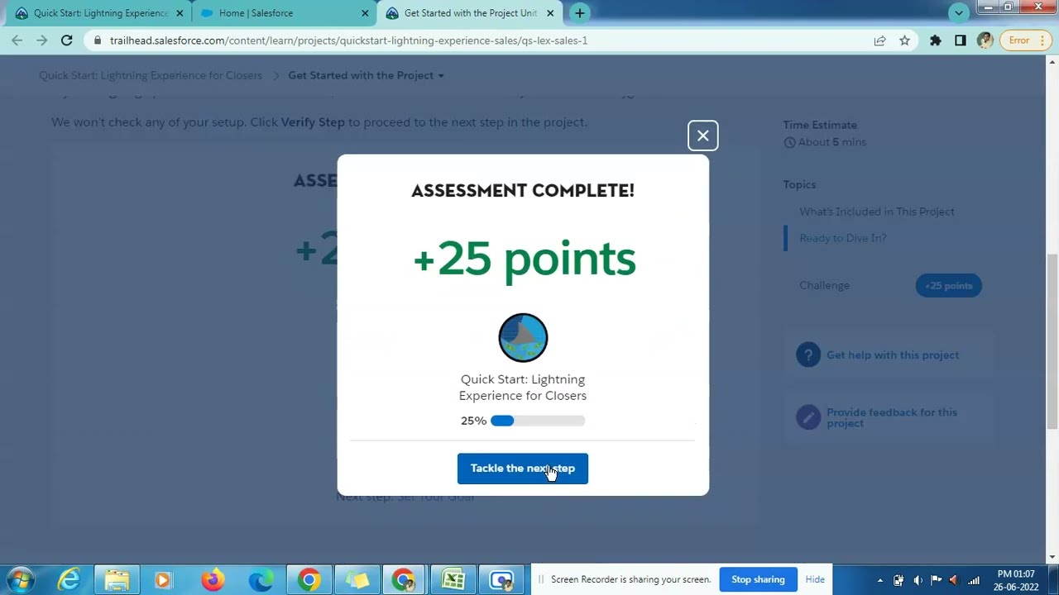Image resolution: width=1059 pixels, height=595 pixels.
Task: Open Get help with this project
Action: [893, 355]
